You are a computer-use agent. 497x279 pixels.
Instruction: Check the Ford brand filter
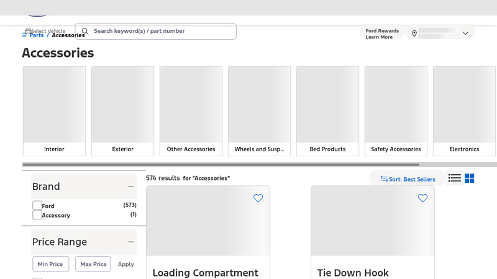(x=37, y=205)
